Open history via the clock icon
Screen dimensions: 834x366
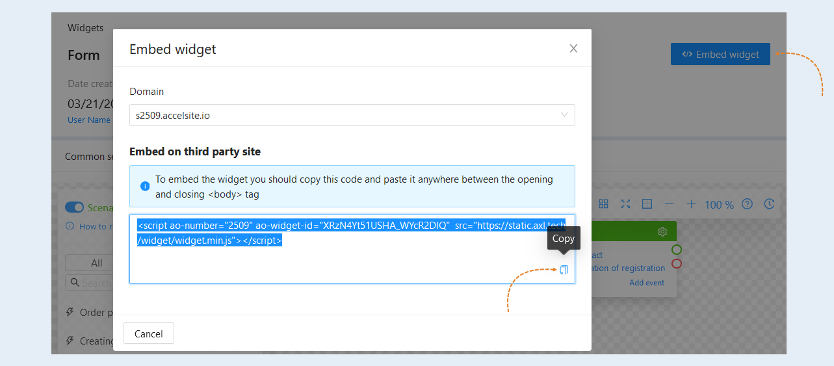pyautogui.click(x=769, y=204)
